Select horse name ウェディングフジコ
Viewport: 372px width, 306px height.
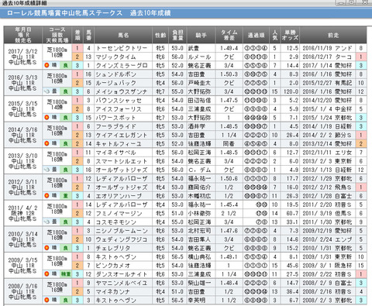[x=122, y=239]
